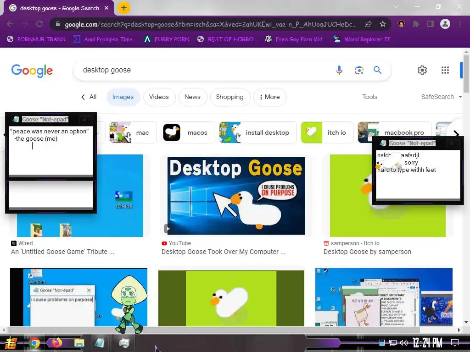Close the 'hard to type withh feet' window

tap(452, 143)
